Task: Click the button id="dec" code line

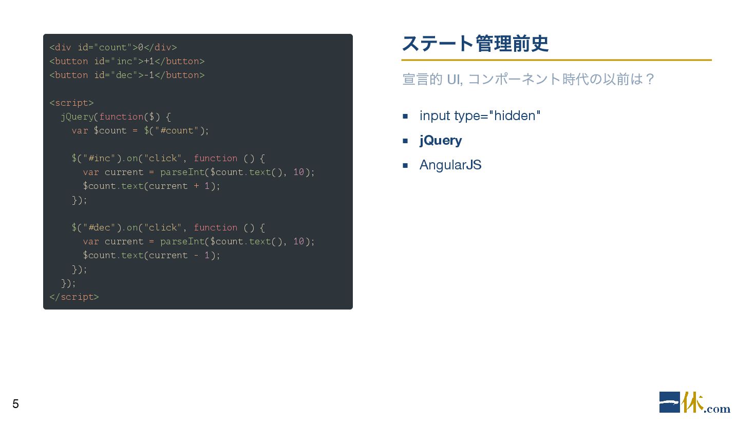Action: (x=127, y=75)
